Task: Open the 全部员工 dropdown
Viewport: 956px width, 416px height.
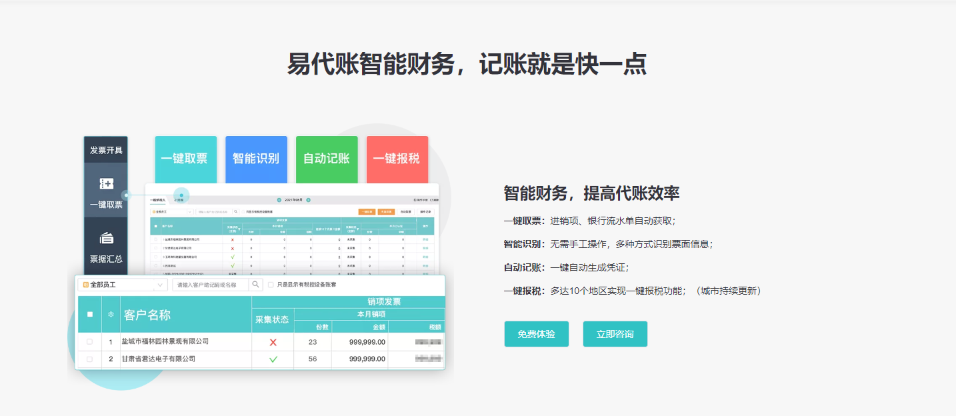Action: coord(123,285)
